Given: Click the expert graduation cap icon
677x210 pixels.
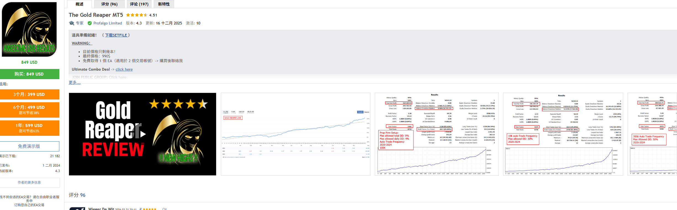Looking at the screenshot, I should point(72,23).
